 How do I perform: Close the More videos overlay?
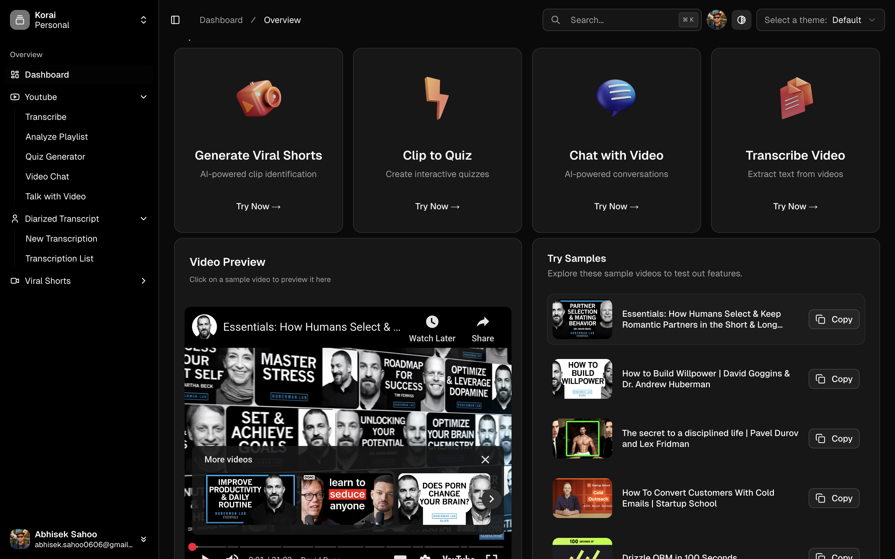coord(485,460)
